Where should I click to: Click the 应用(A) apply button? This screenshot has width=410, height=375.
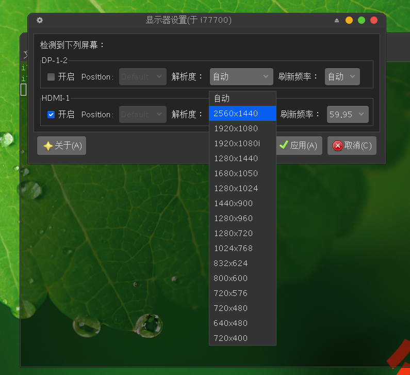pos(299,146)
